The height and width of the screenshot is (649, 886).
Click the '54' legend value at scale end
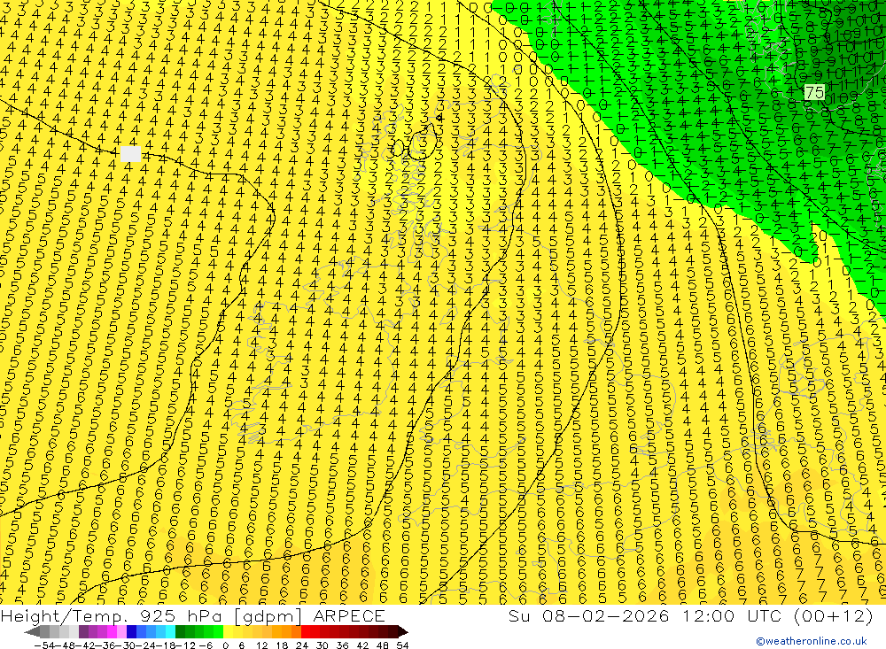coord(402,645)
